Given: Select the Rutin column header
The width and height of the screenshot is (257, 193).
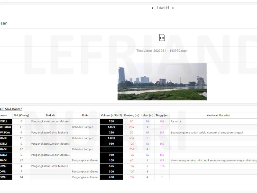Looking at the screenshot, I should 85,115.
